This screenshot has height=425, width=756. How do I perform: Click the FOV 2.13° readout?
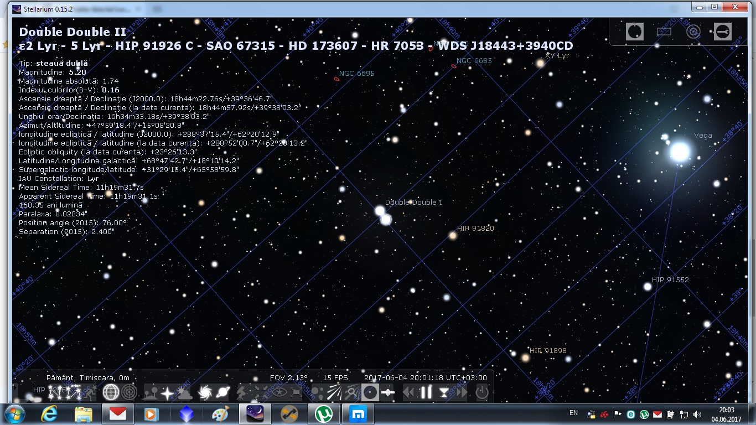point(289,377)
